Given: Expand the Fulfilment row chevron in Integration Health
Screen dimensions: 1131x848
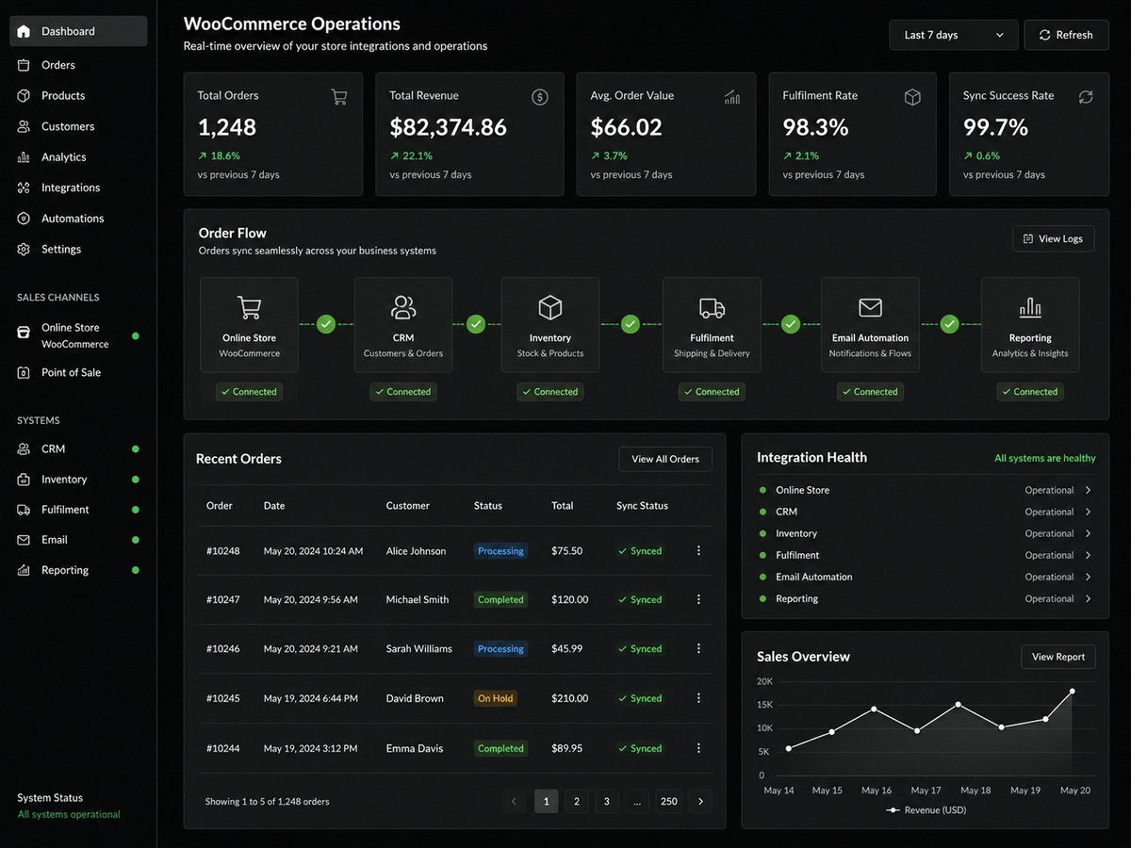Looking at the screenshot, I should pos(1088,555).
